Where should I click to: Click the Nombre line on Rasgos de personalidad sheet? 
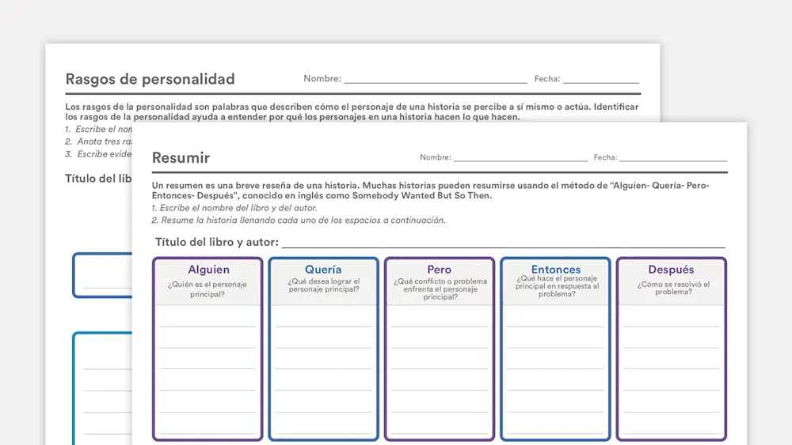pyautogui.click(x=436, y=82)
